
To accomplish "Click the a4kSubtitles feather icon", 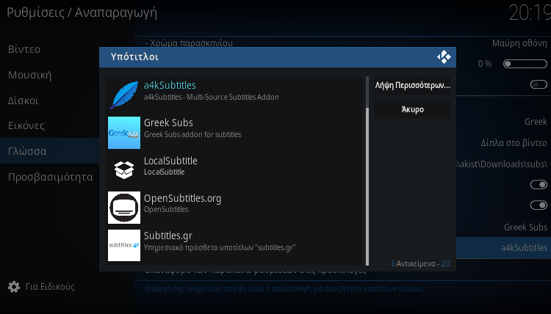I will (124, 95).
